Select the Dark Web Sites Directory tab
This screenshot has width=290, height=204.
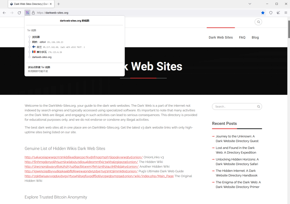pyautogui.click(x=28, y=4)
